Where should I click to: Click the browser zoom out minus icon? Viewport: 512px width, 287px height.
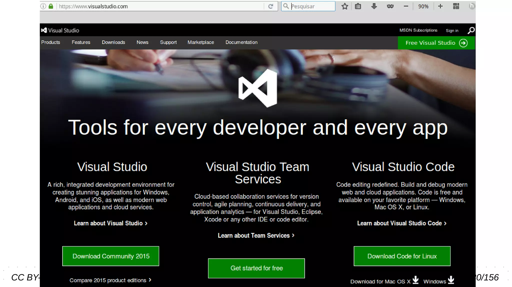(x=406, y=6)
